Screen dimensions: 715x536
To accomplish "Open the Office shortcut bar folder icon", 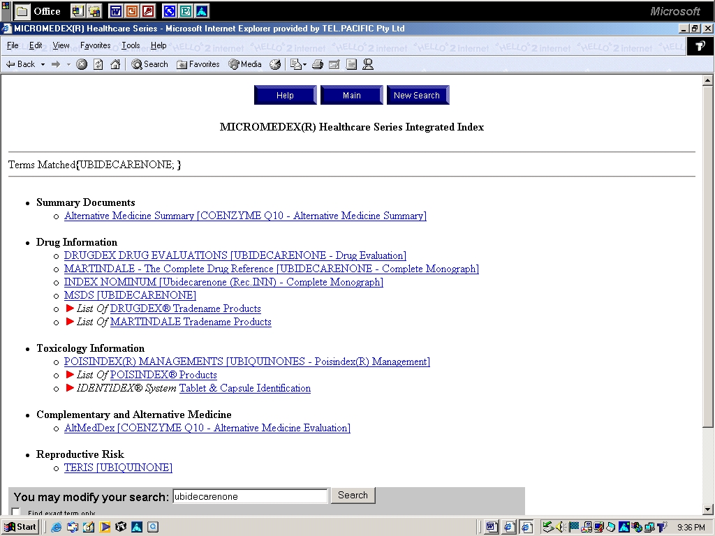I will tap(22, 11).
